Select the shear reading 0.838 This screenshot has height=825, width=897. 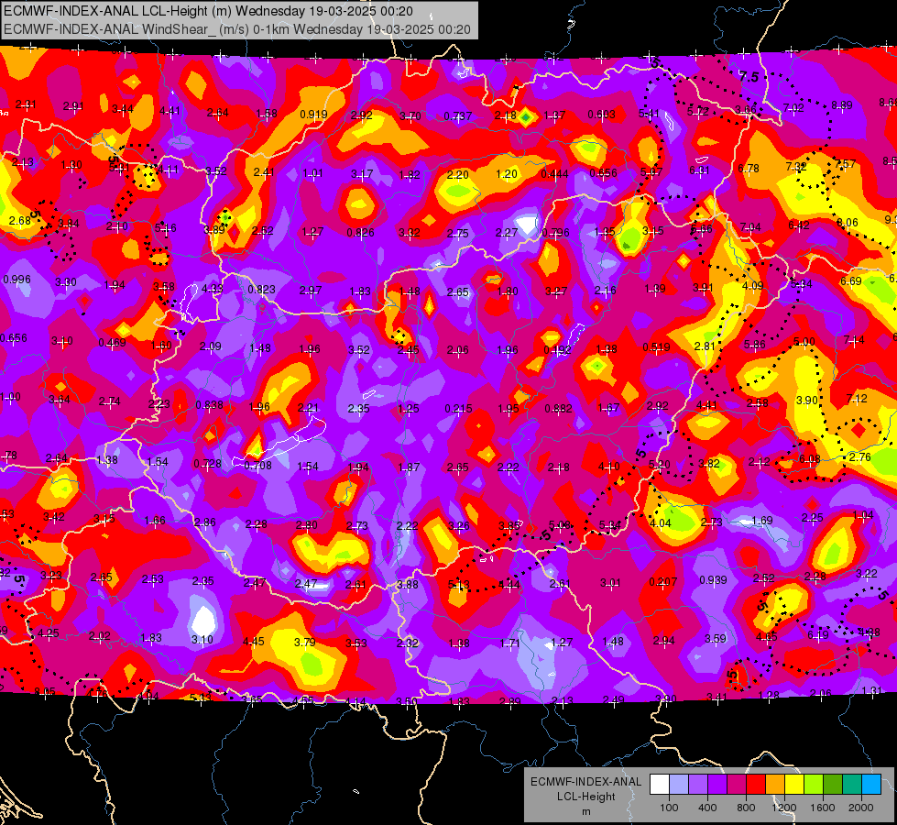210,405
